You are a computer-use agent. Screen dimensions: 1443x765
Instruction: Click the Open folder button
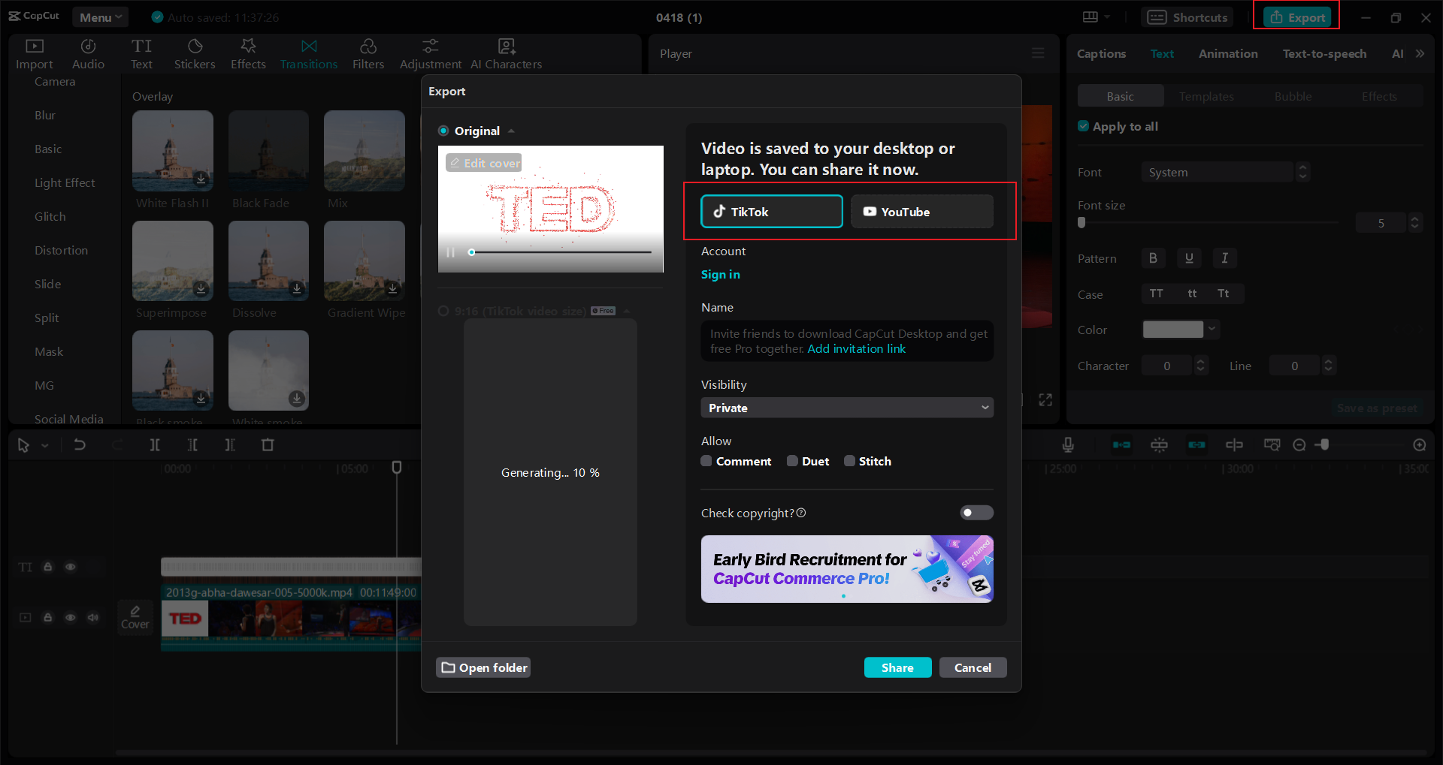click(483, 667)
